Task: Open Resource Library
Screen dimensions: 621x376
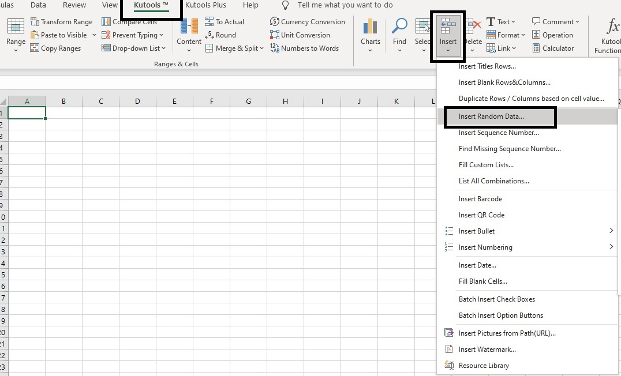Action: click(x=528, y=366)
